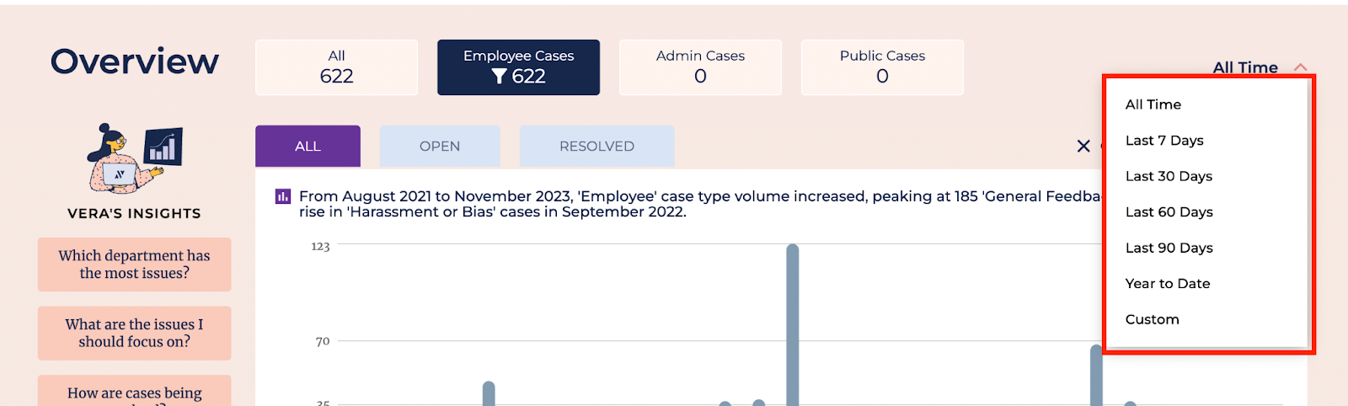Switch to the RESOLVED tab
This screenshot has width=1348, height=406.
[596, 147]
